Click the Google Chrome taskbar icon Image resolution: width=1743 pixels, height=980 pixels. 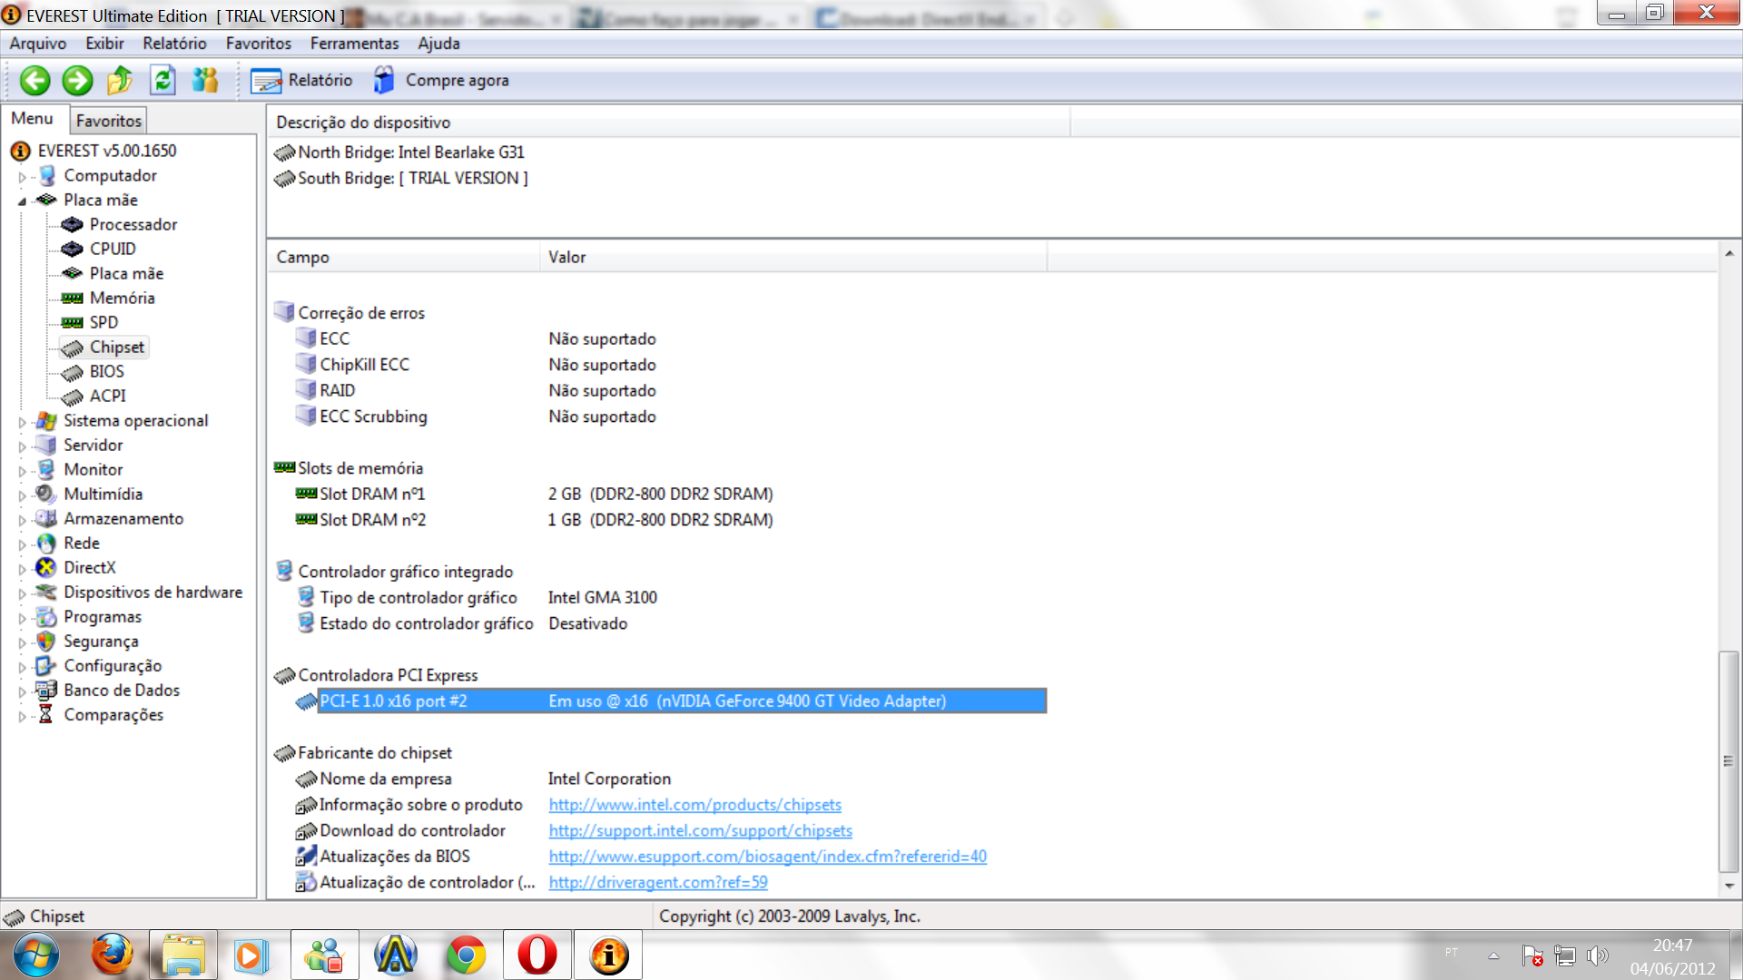pyautogui.click(x=466, y=955)
